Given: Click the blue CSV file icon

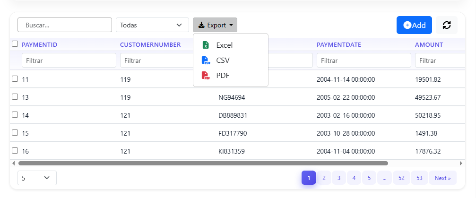Looking at the screenshot, I should [x=206, y=60].
